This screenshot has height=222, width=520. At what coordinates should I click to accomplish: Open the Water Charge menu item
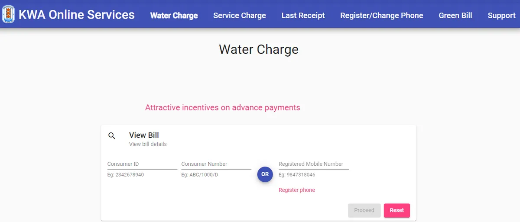pyautogui.click(x=174, y=16)
